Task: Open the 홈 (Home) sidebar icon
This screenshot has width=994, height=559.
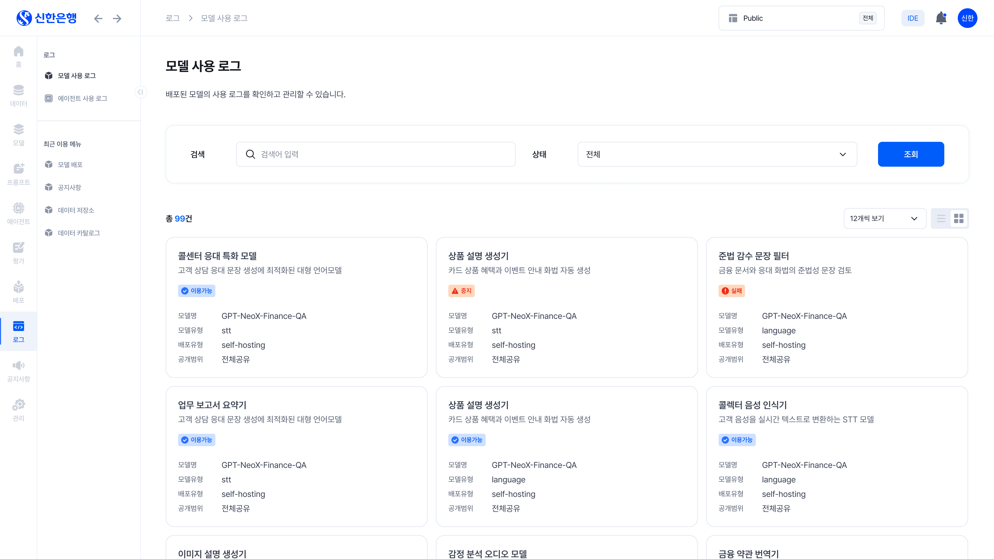Action: click(x=18, y=56)
